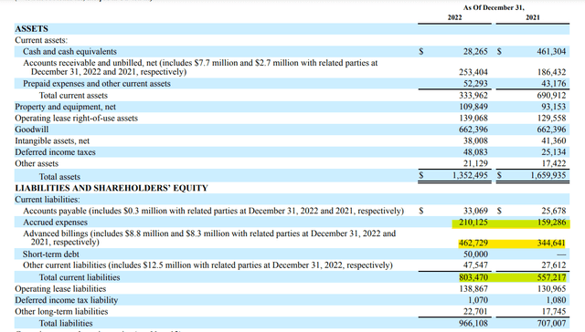This screenshot has width=585, height=332.
Task: Select the Total current liabilities label
Action: (80, 277)
